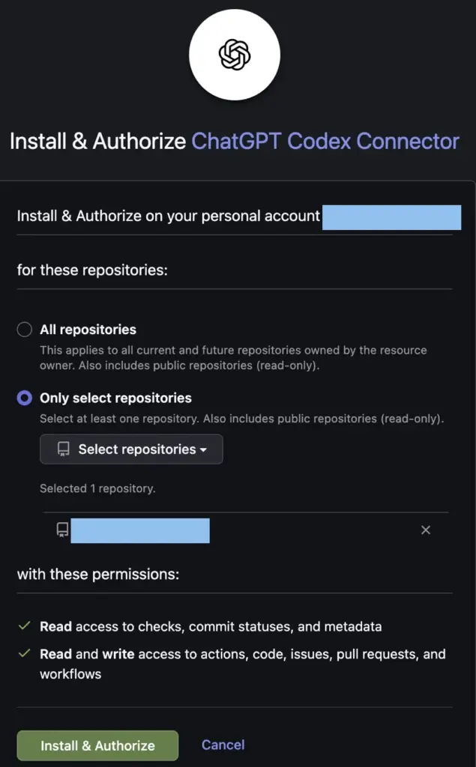Cancel the installation via the Cancel link
The image size is (476, 767).
coord(223,745)
